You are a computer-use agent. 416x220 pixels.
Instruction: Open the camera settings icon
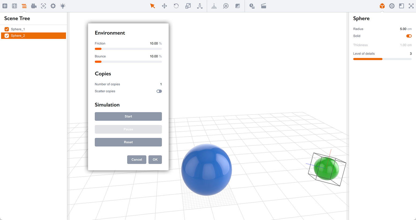click(34, 6)
